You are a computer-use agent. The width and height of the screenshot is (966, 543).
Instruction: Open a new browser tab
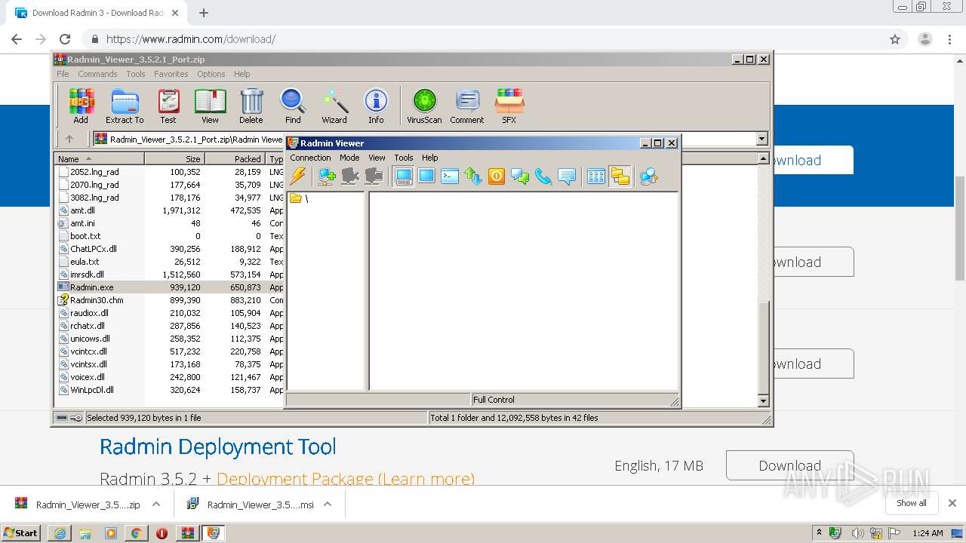click(x=203, y=13)
